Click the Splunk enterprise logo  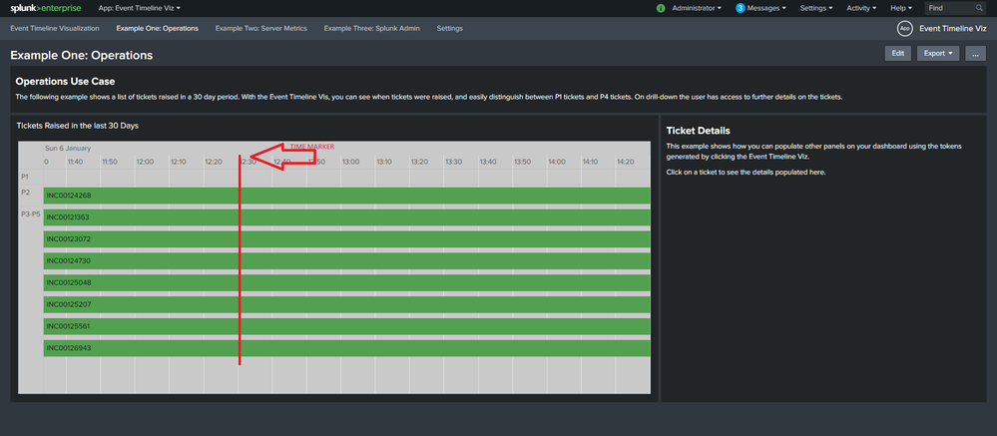(46, 8)
